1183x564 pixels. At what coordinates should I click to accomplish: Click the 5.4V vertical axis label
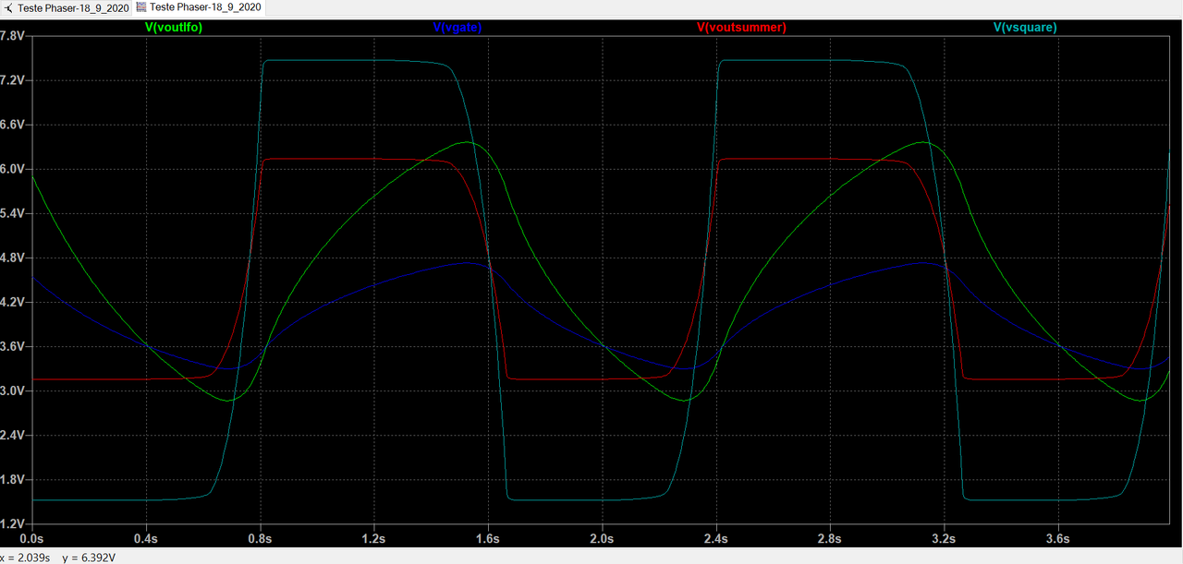(x=13, y=213)
